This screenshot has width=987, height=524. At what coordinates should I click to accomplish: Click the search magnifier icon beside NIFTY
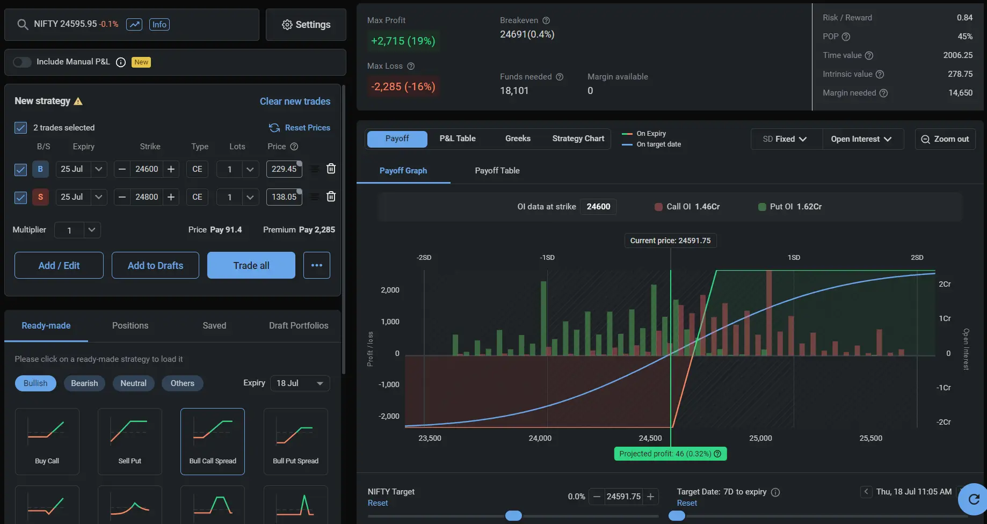point(23,25)
